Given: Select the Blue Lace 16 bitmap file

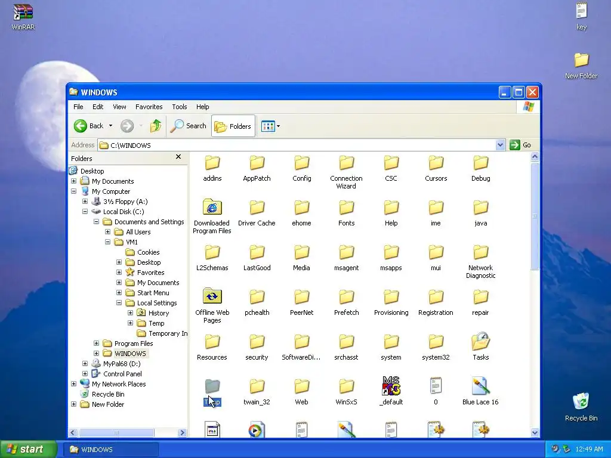Looking at the screenshot, I should (480, 391).
